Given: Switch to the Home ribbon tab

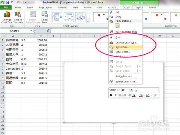Looking at the screenshot, I should pos(18,7).
